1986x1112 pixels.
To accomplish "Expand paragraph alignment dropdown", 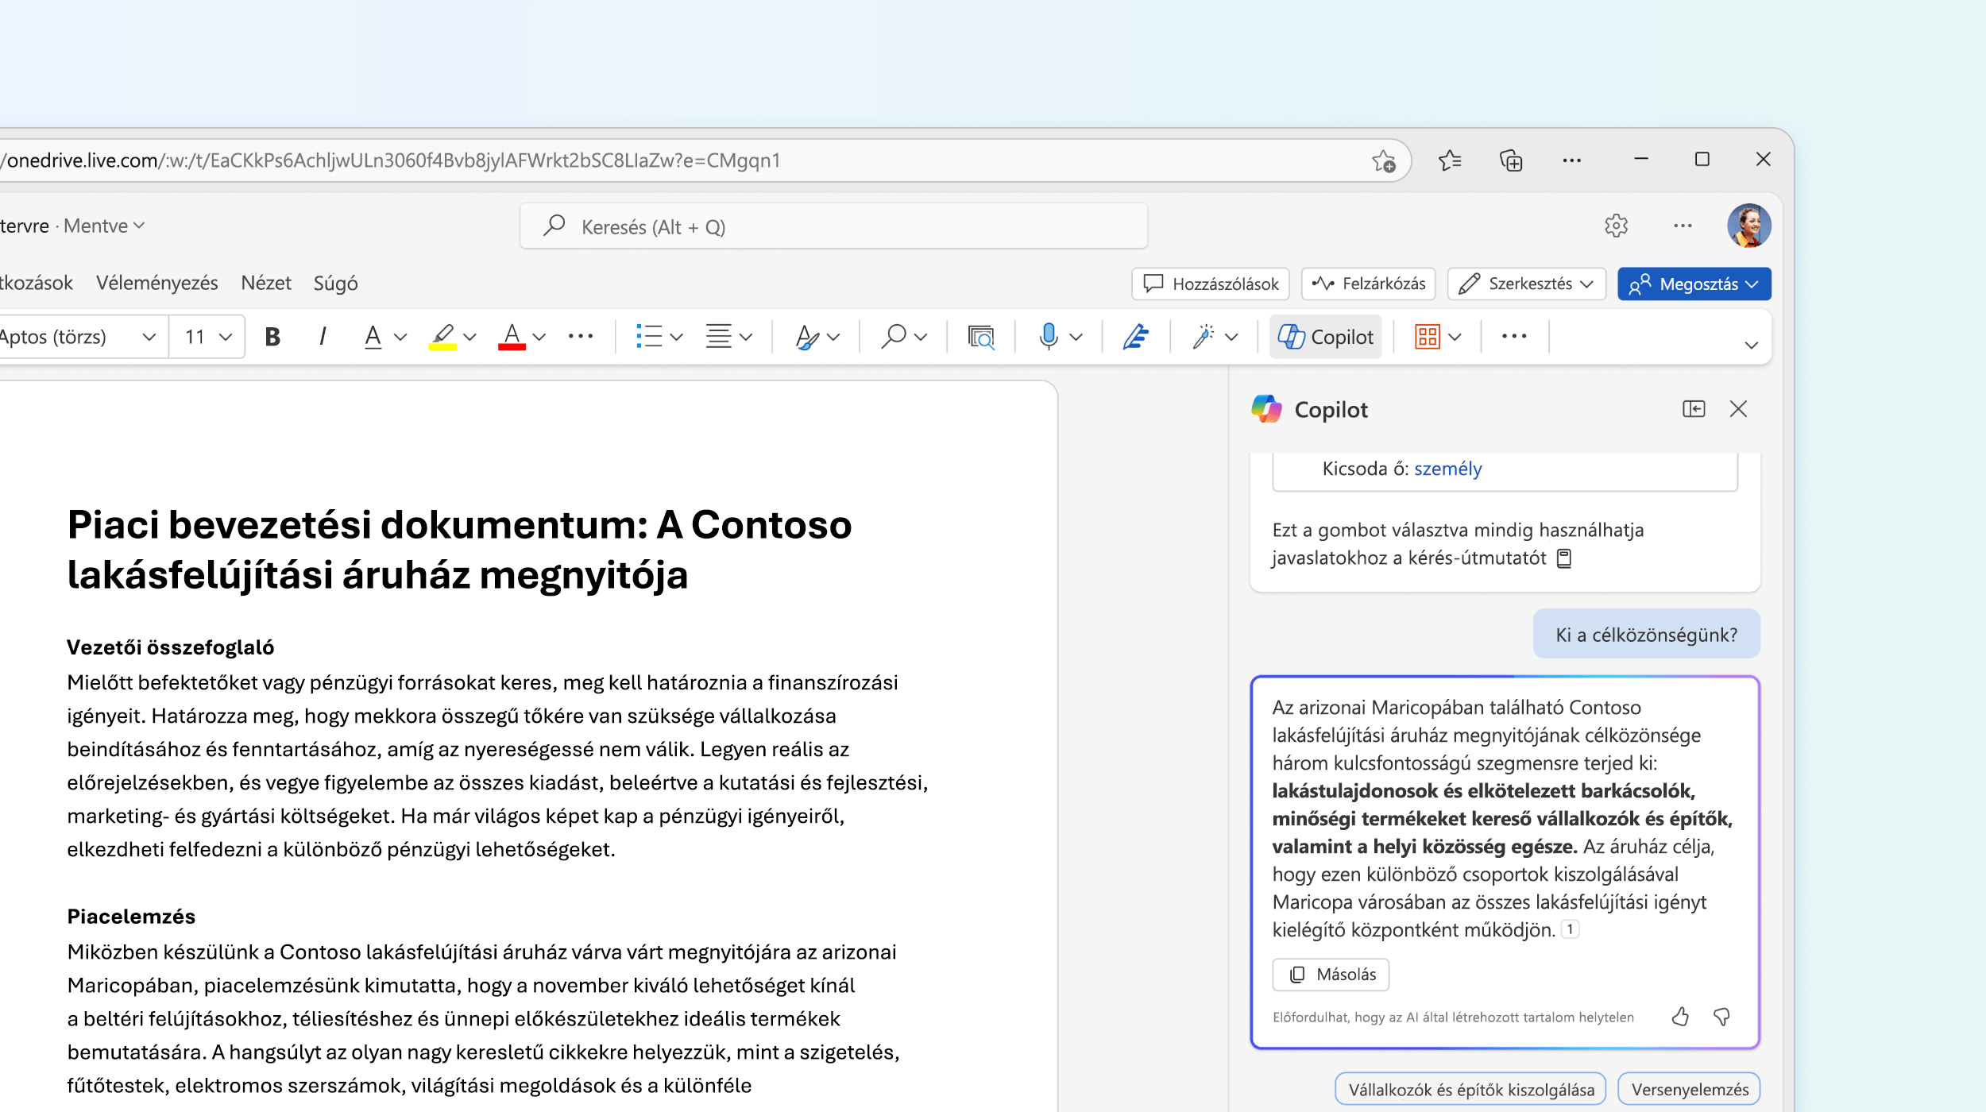I will click(x=746, y=337).
